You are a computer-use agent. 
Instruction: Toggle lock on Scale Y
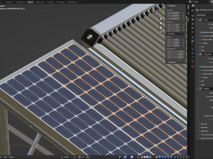pyautogui.click(x=183, y=42)
